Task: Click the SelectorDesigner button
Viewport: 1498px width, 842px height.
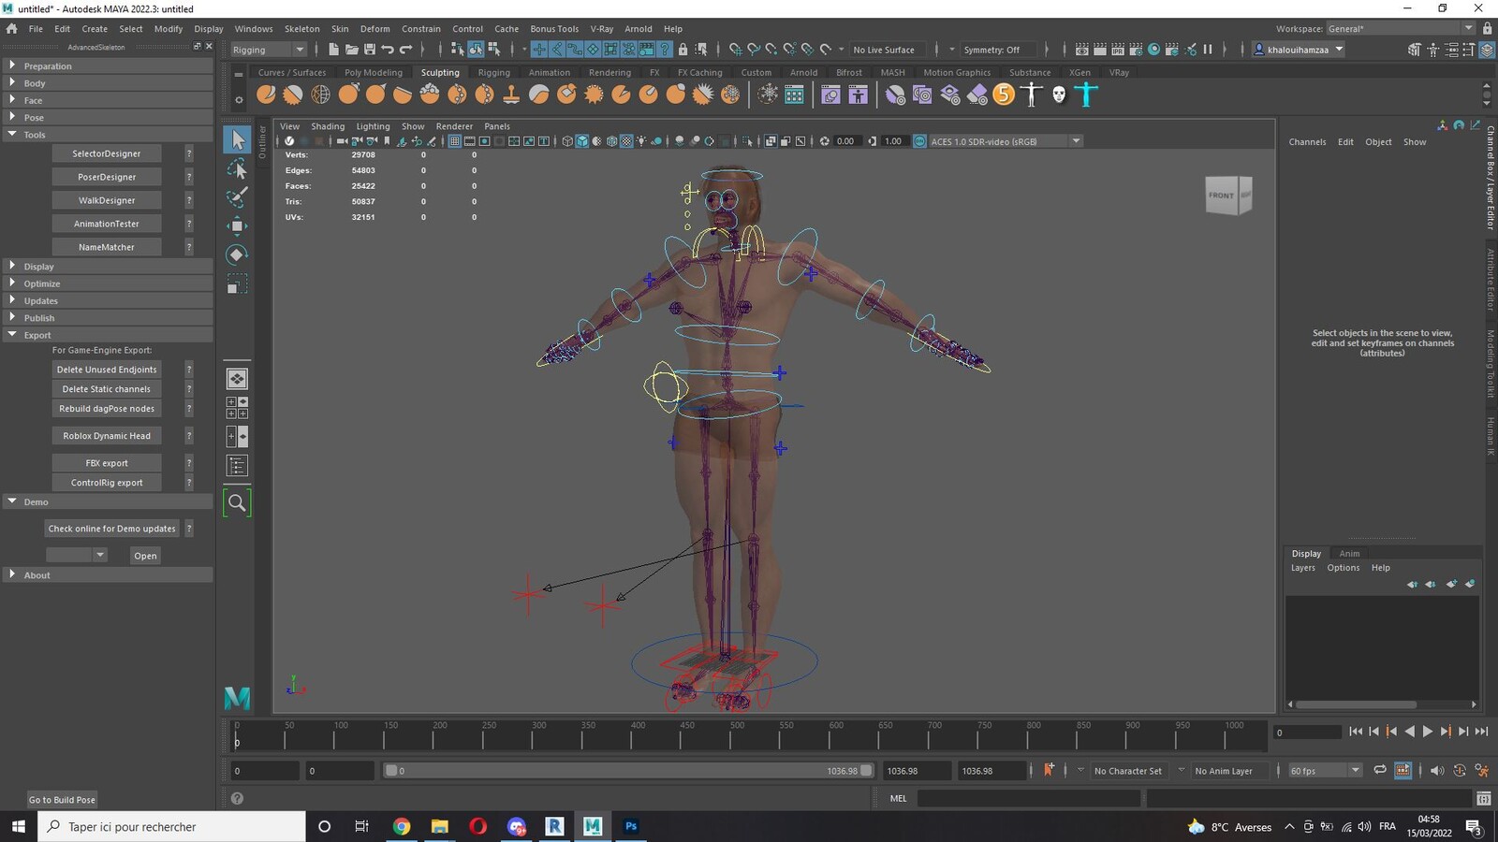Action: click(x=107, y=153)
